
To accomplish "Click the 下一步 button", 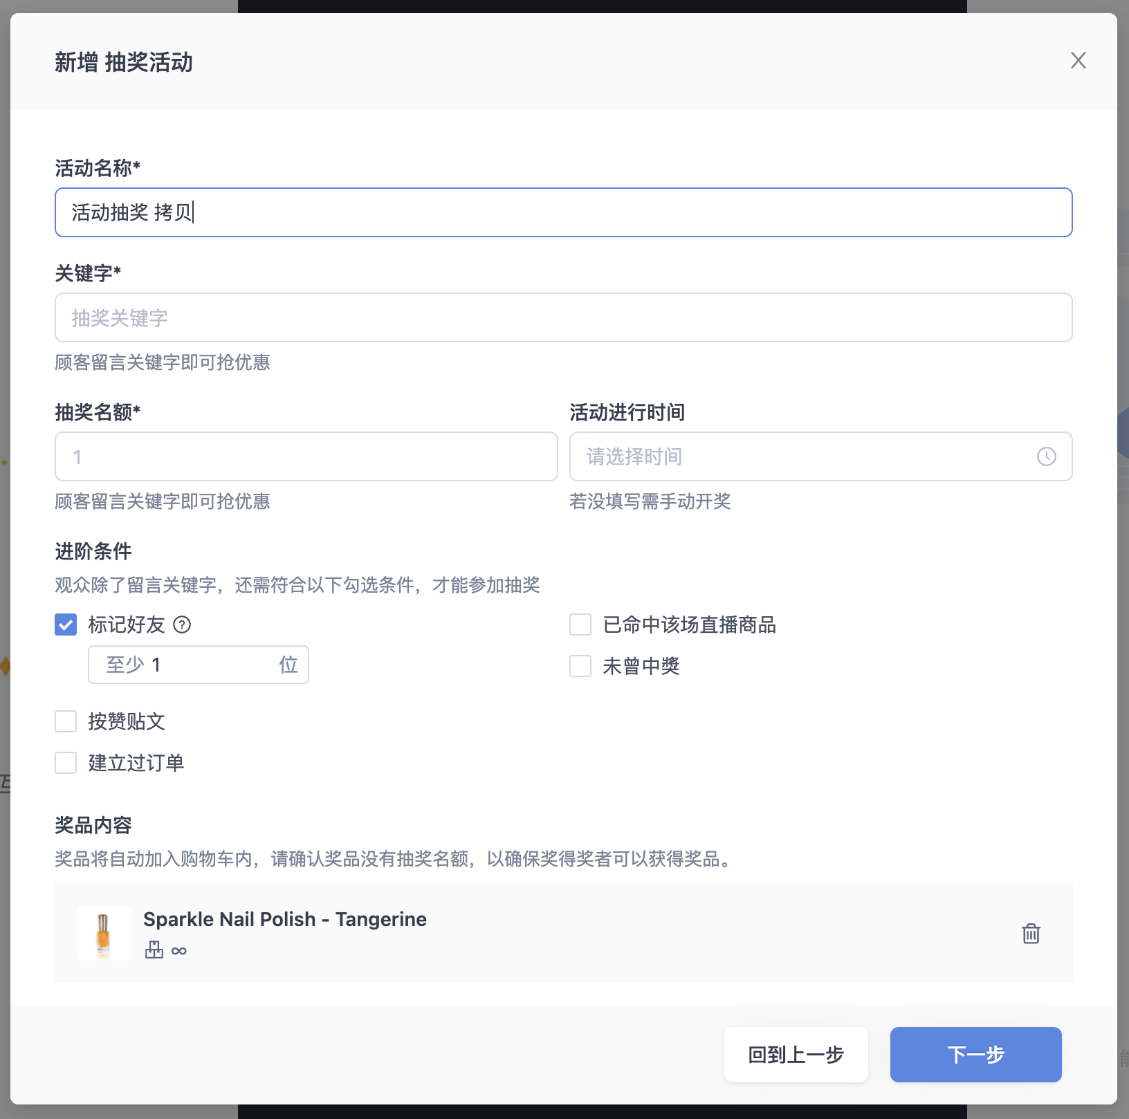I will (x=975, y=1054).
